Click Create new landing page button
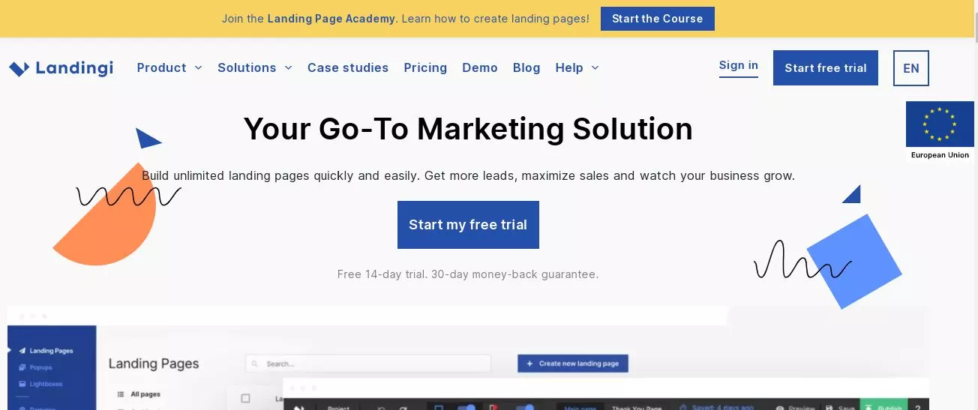The height and width of the screenshot is (410, 978). (x=573, y=364)
